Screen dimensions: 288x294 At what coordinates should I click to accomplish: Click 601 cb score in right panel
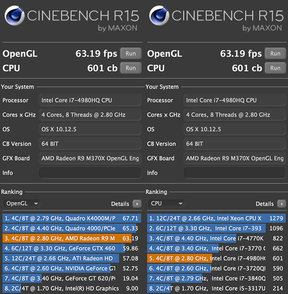tap(247, 68)
